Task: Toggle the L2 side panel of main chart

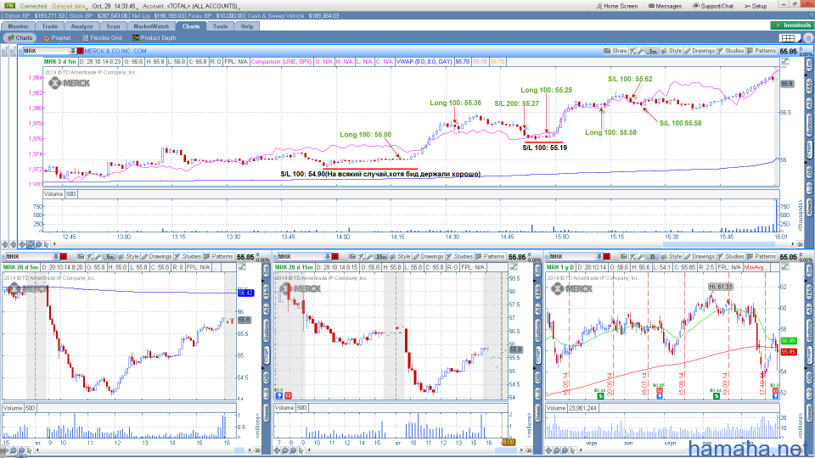Action: pyautogui.click(x=809, y=189)
